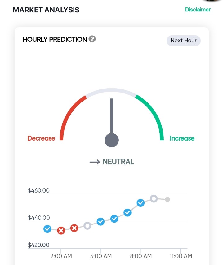Tap the blue checkmark at 6:00 AM
The height and width of the screenshot is (265, 223).
114,219
